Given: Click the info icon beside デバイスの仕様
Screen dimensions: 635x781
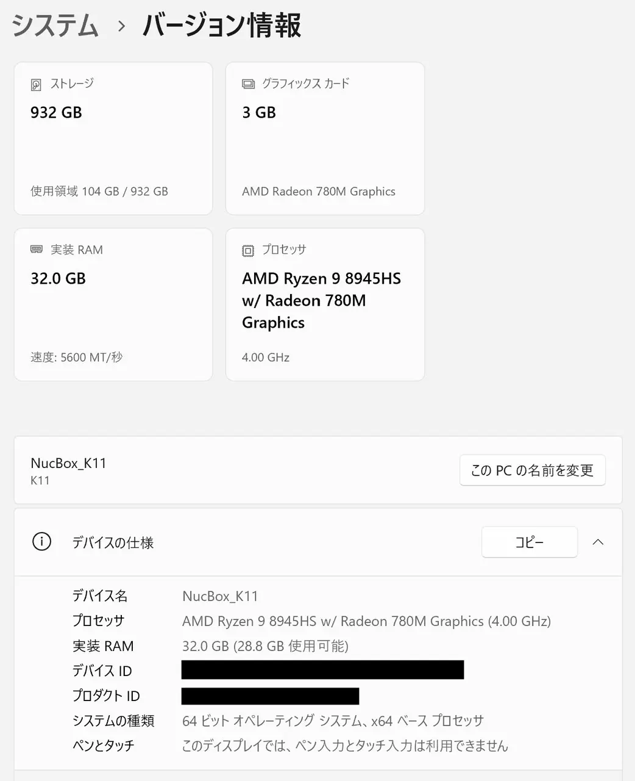Looking at the screenshot, I should 41,542.
